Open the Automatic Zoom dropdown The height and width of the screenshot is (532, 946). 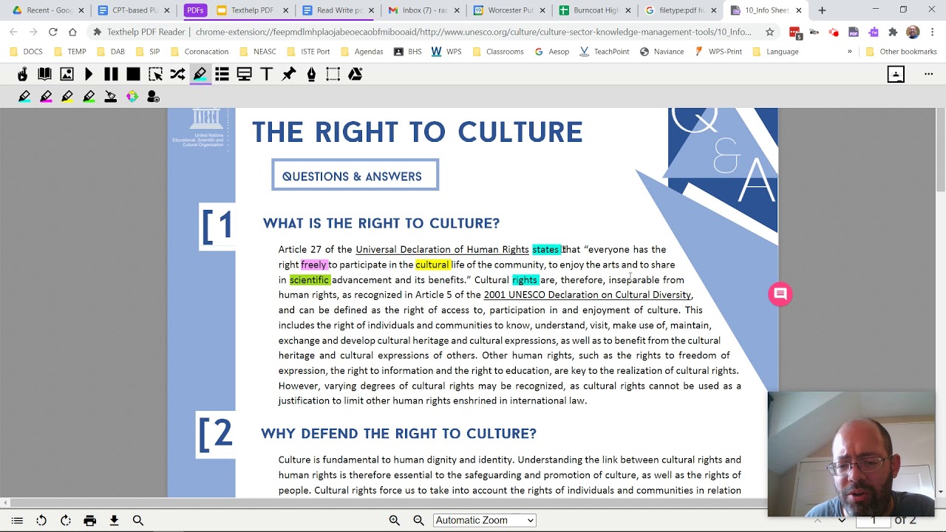pyautogui.click(x=484, y=520)
